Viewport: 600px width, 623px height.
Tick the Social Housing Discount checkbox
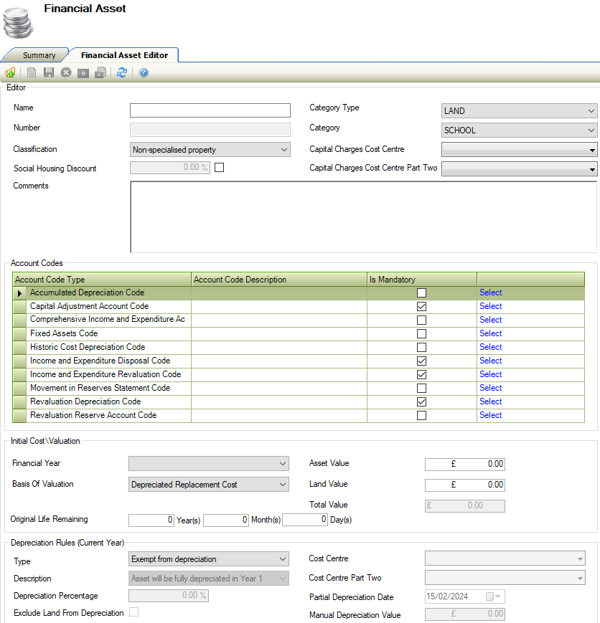point(220,168)
